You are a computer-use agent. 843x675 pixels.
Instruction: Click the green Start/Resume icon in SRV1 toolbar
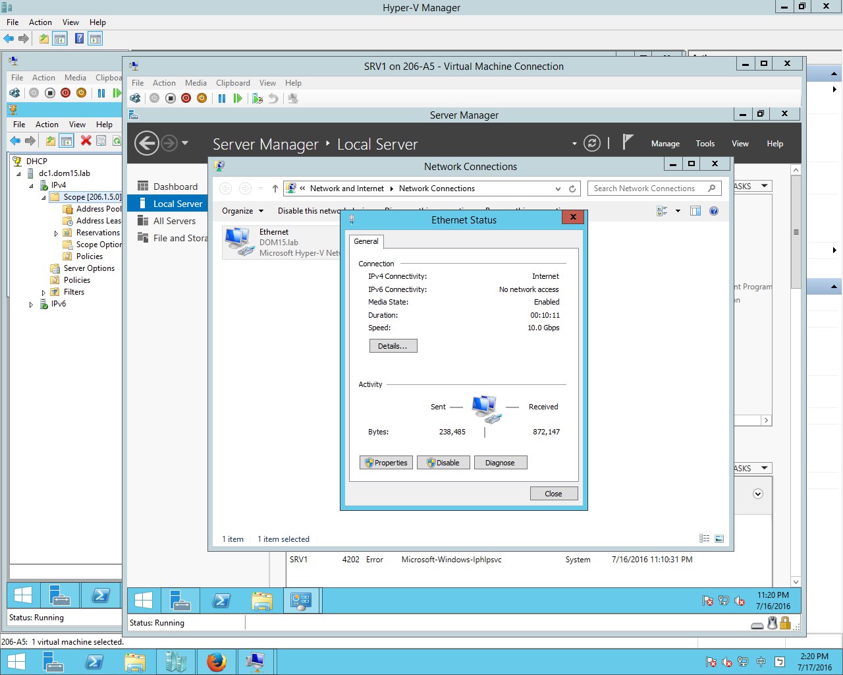point(238,98)
